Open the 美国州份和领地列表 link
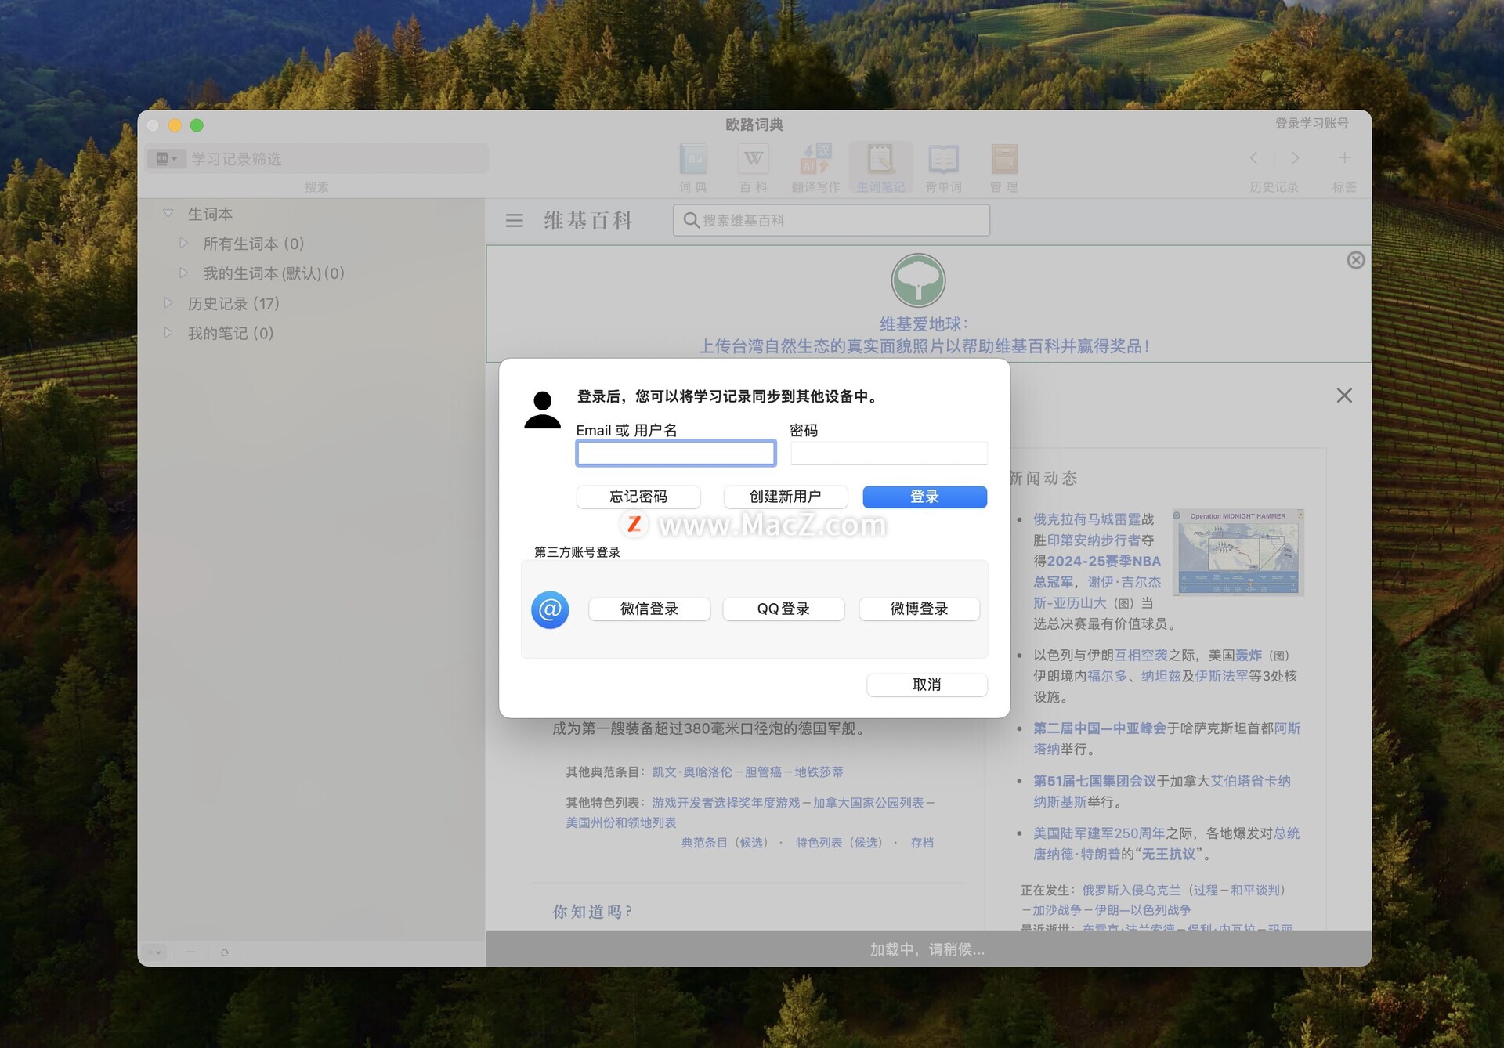 [621, 822]
